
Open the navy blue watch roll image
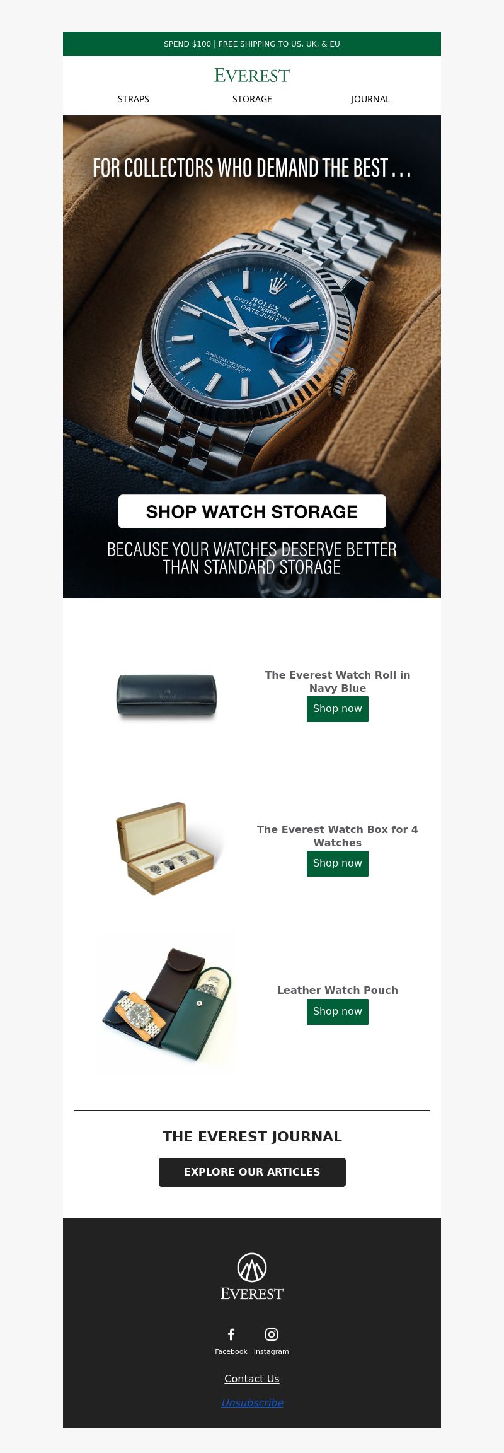[x=167, y=696]
